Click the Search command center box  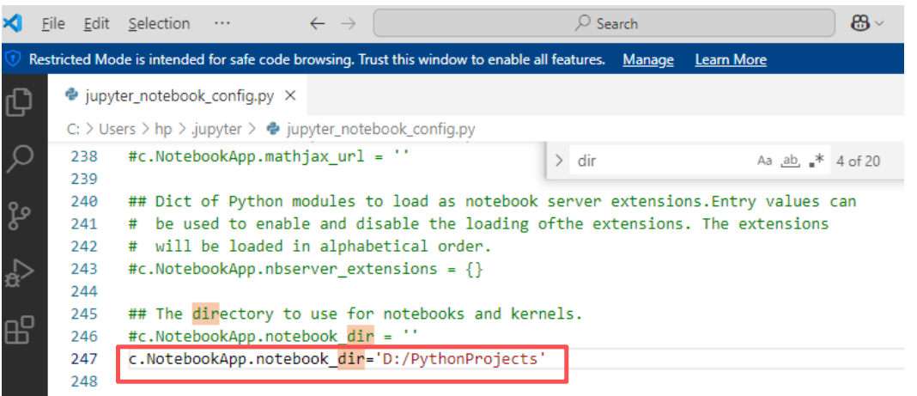[x=604, y=23]
